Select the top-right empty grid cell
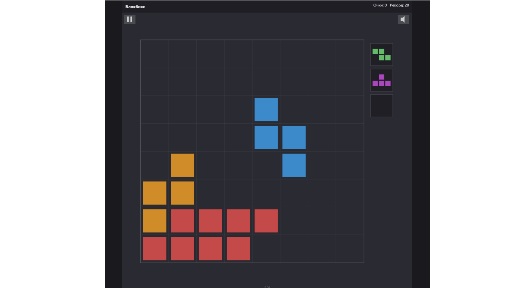The width and height of the screenshot is (513, 288). coord(350,54)
